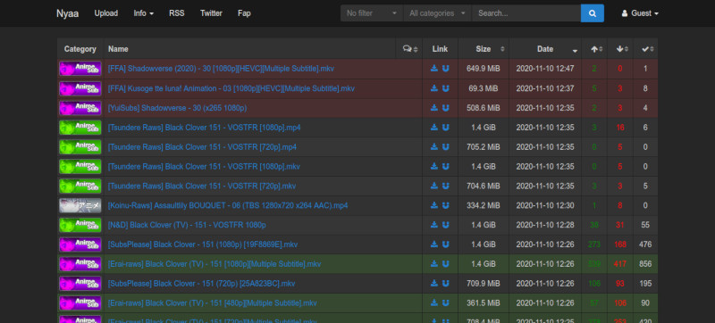Click leechers count 417
715x323 pixels.
(620, 264)
